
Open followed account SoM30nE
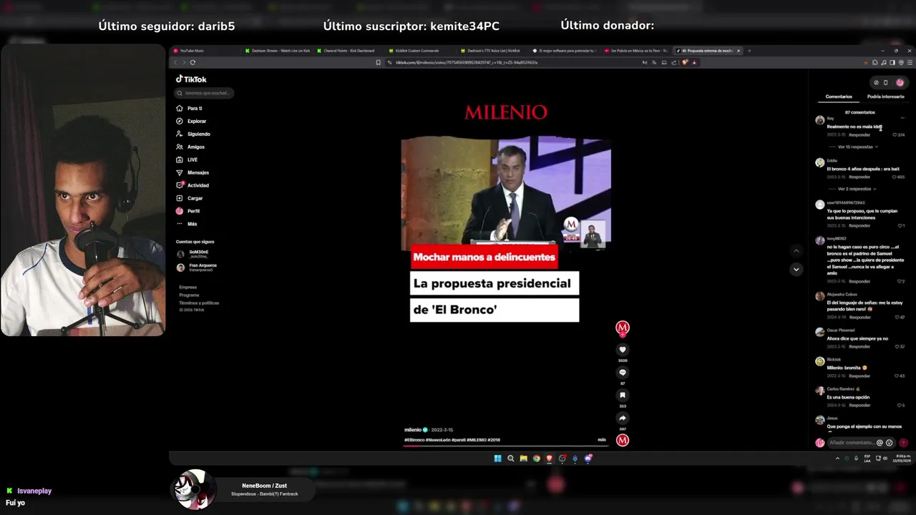194,254
